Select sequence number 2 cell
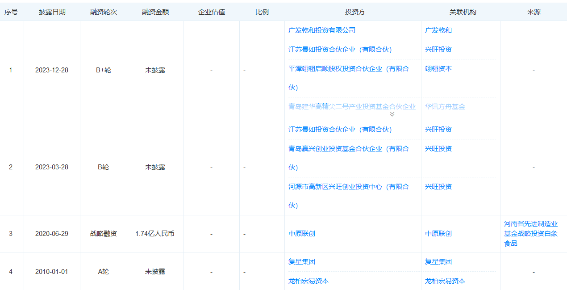 (x=11, y=167)
